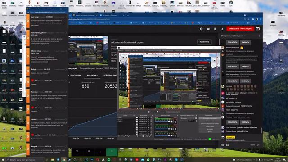Click the transition duration stepper arrows

(196, 121)
